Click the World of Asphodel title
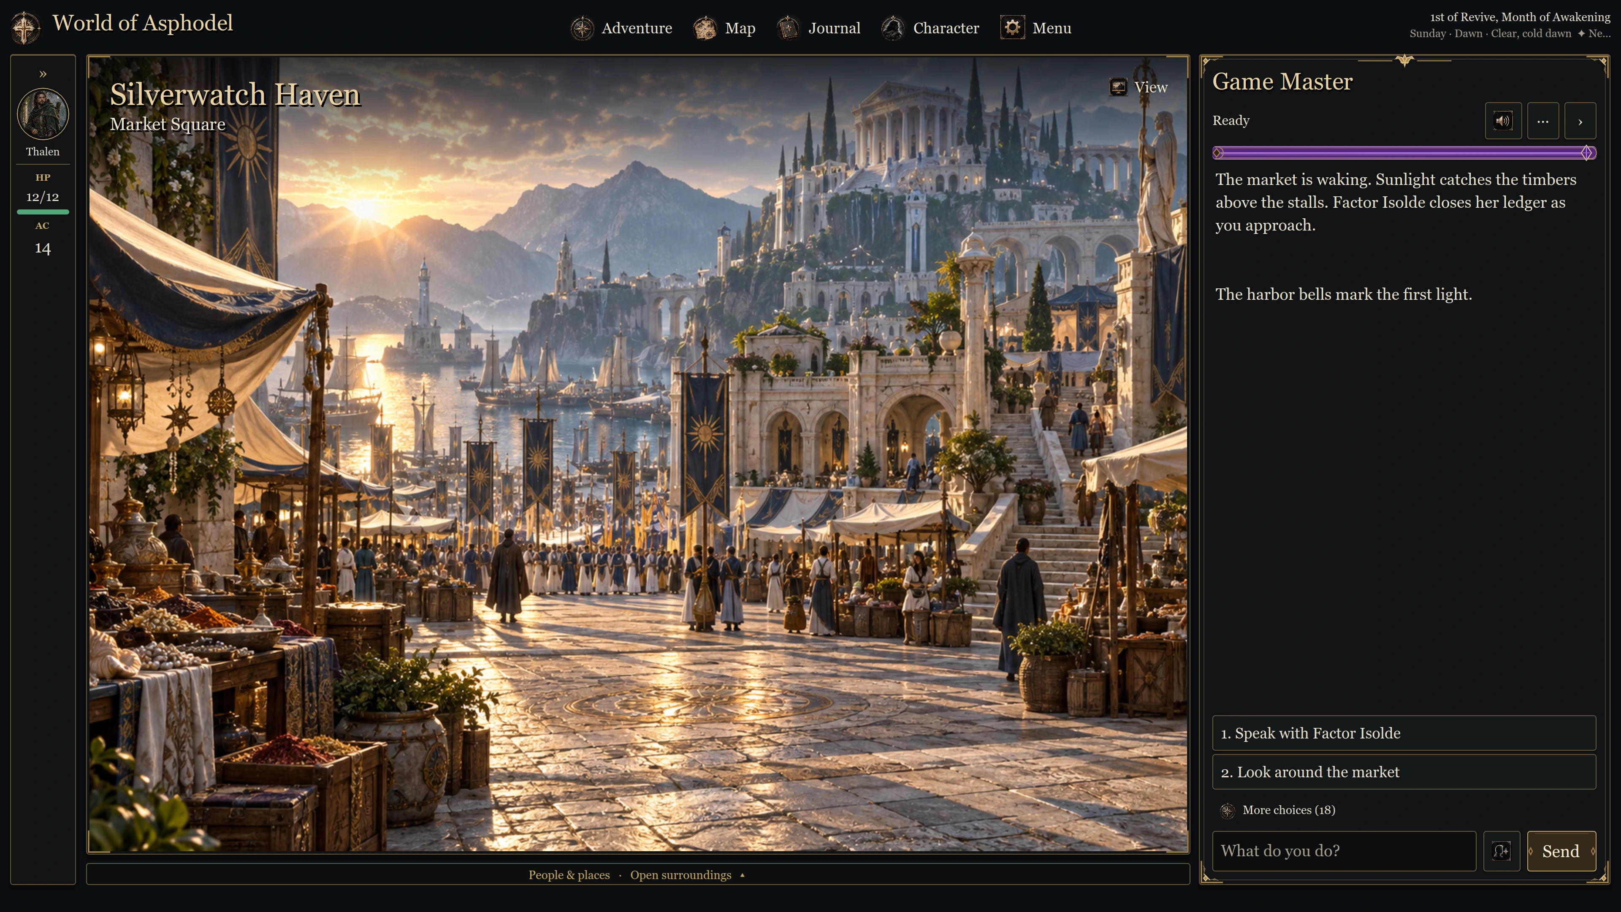The width and height of the screenshot is (1621, 912). (142, 23)
